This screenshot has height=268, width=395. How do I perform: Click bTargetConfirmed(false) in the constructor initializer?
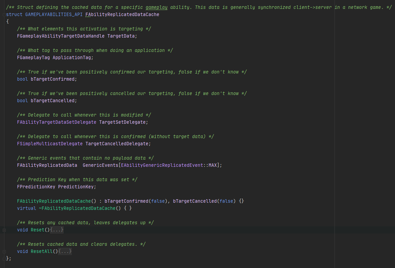[x=136, y=201]
